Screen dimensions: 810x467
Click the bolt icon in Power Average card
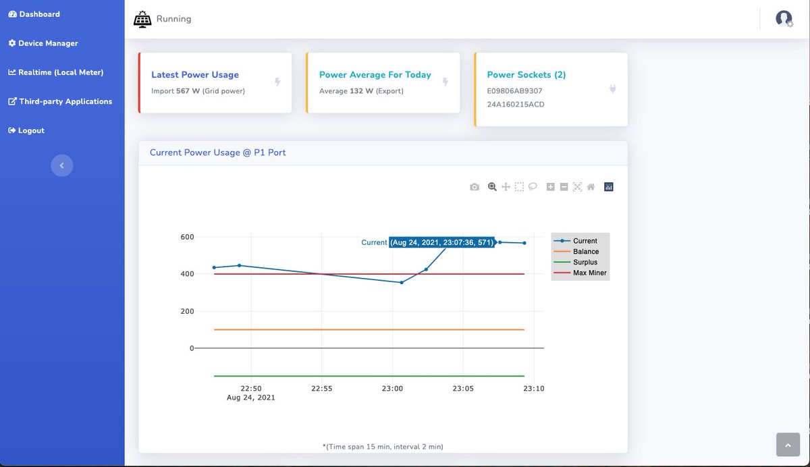tap(445, 82)
